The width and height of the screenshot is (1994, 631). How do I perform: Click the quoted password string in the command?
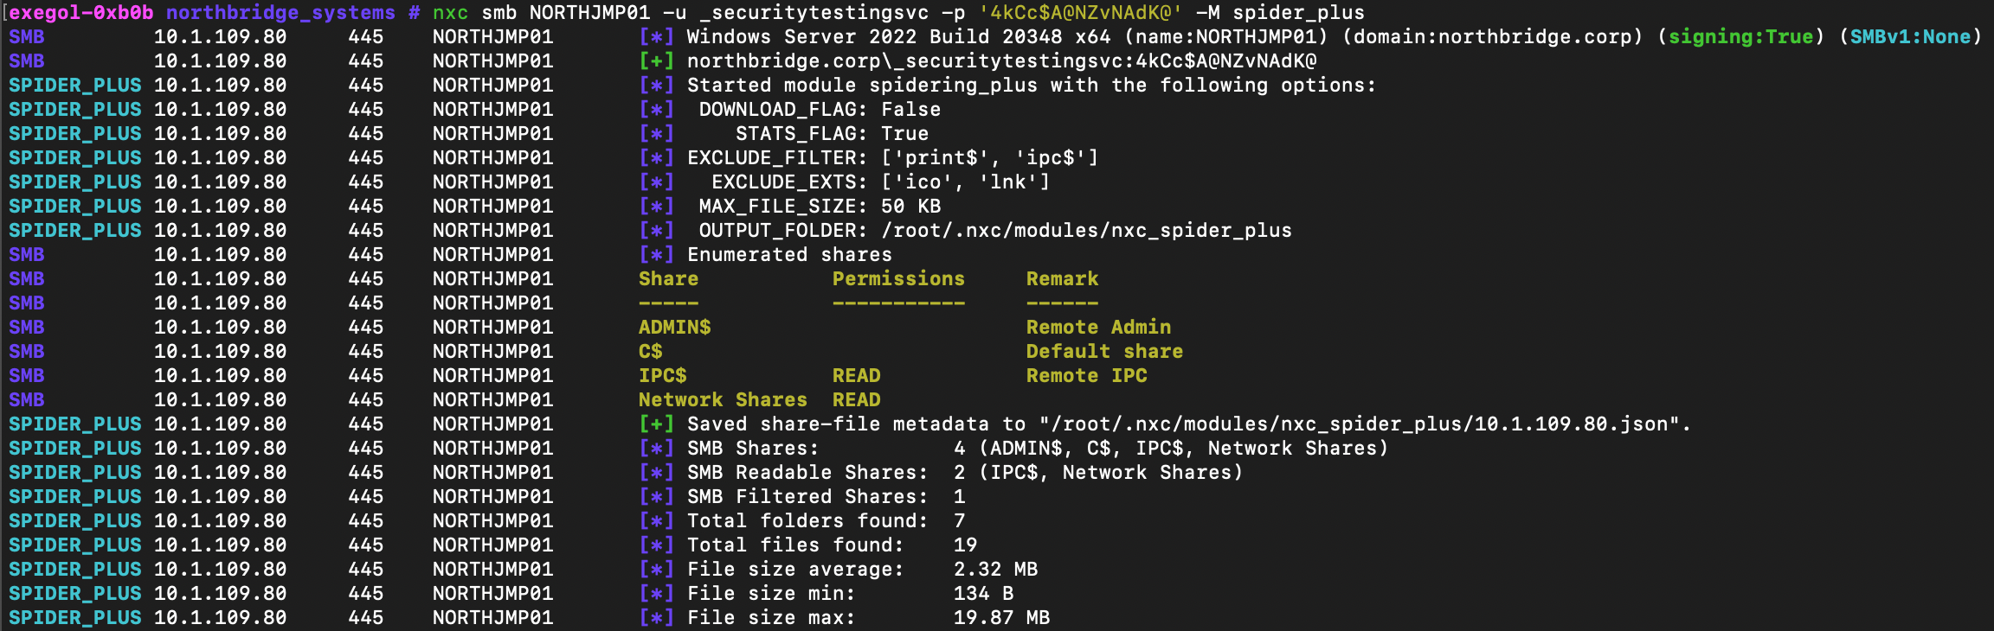tap(1080, 13)
